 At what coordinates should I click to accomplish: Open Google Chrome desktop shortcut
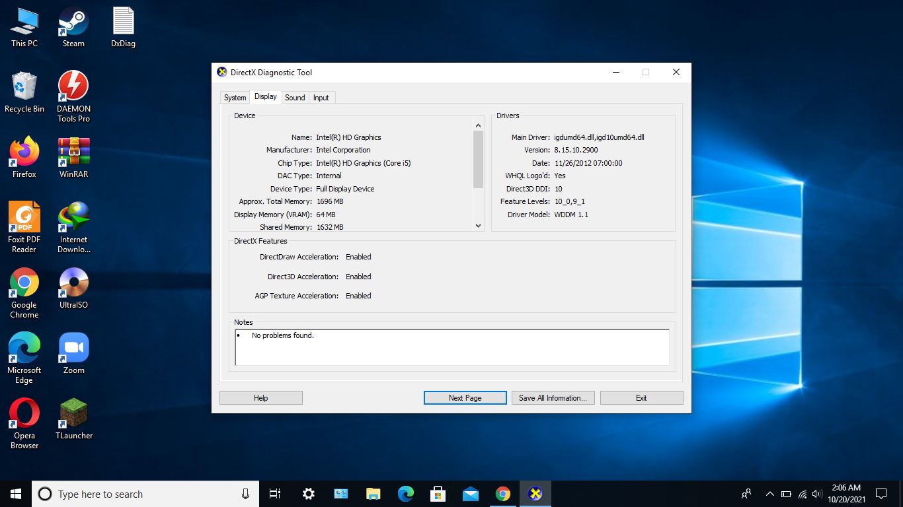click(x=24, y=288)
